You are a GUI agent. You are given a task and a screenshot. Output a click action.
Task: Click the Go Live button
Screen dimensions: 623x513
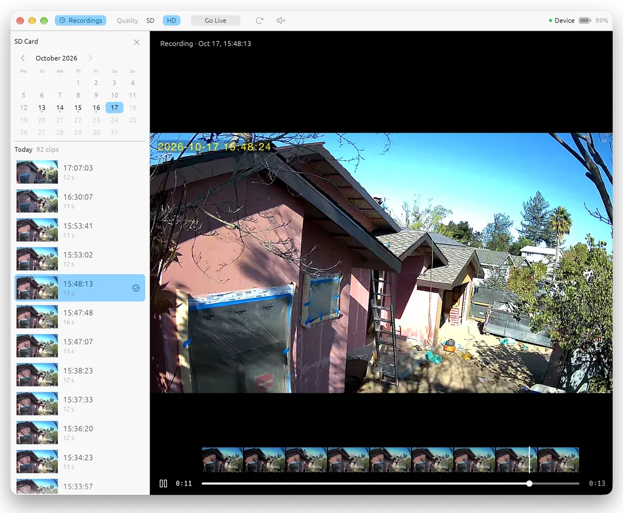(x=216, y=21)
